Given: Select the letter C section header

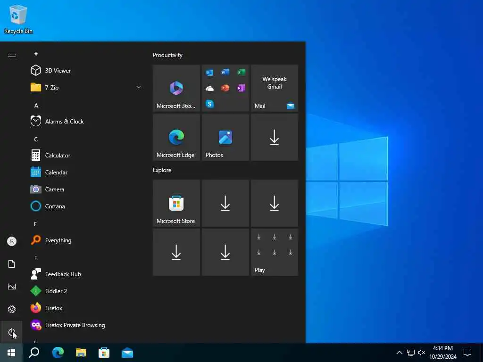Looking at the screenshot, I should pyautogui.click(x=36, y=140).
